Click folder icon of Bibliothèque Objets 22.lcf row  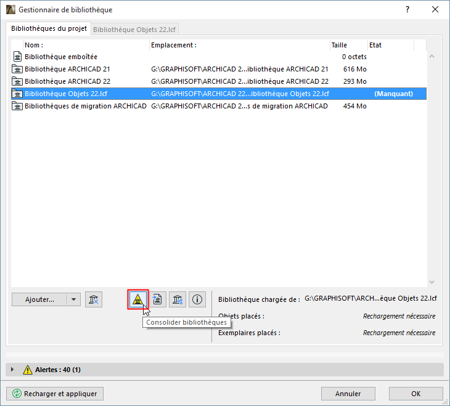tap(17, 94)
